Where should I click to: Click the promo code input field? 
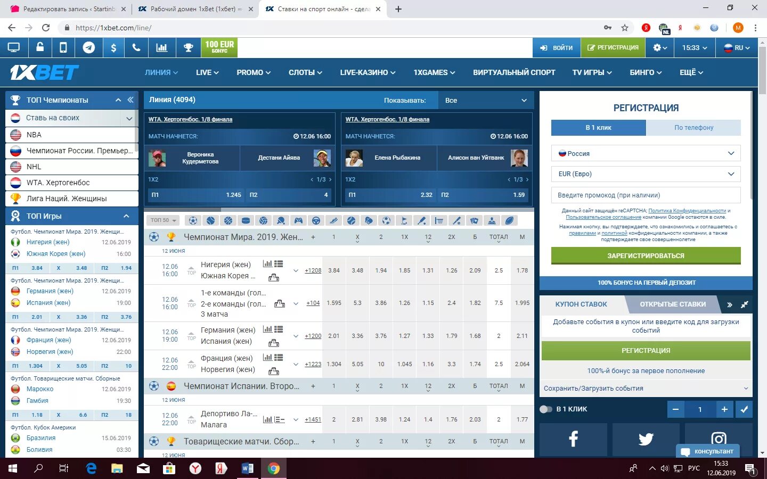646,195
